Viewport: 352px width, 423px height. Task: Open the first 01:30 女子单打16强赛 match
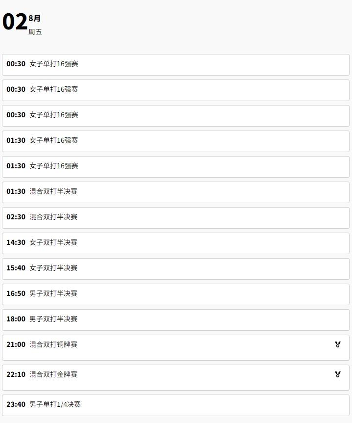tap(176, 141)
